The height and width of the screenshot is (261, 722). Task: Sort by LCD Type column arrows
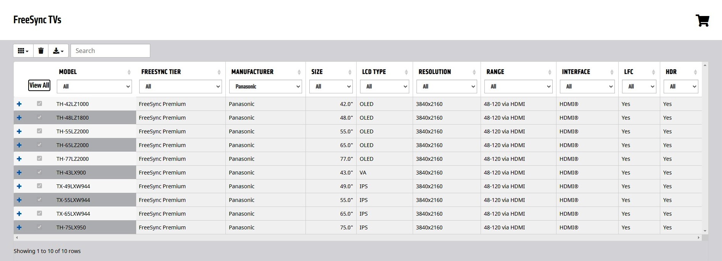406,72
